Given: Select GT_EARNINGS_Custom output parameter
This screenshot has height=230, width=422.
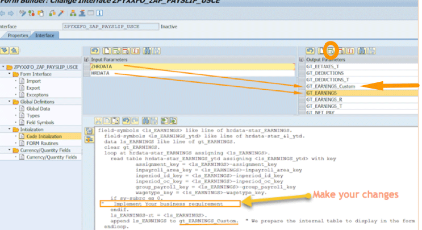Looking at the screenshot, I should click(361, 86).
